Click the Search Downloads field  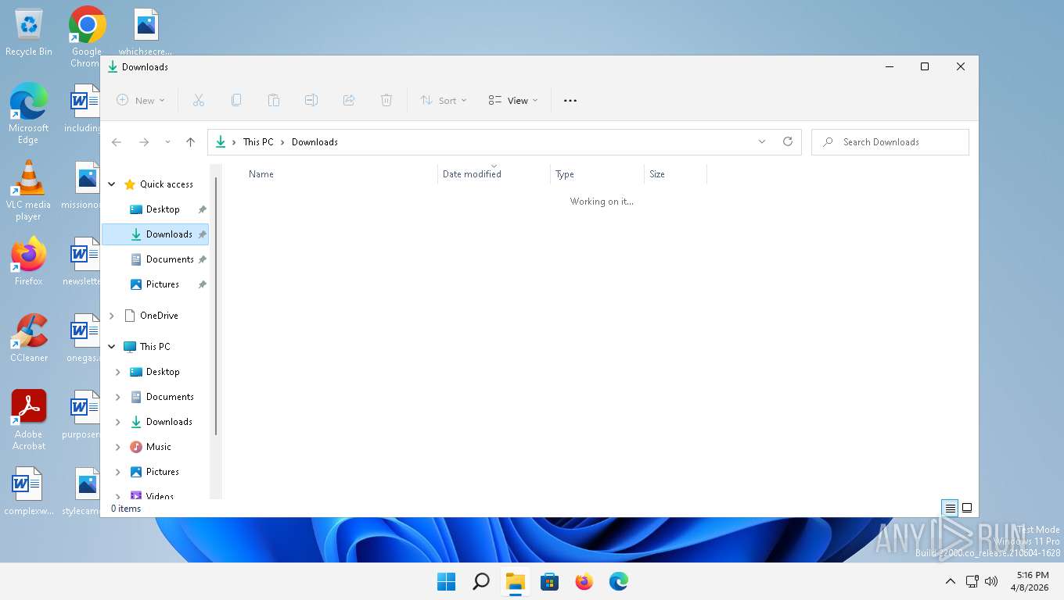tap(890, 142)
